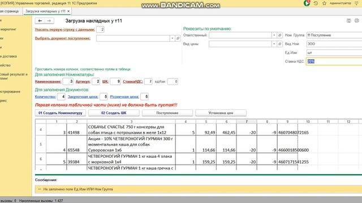Focus the Розничная цена column number field

pyautogui.click(x=145, y=96)
